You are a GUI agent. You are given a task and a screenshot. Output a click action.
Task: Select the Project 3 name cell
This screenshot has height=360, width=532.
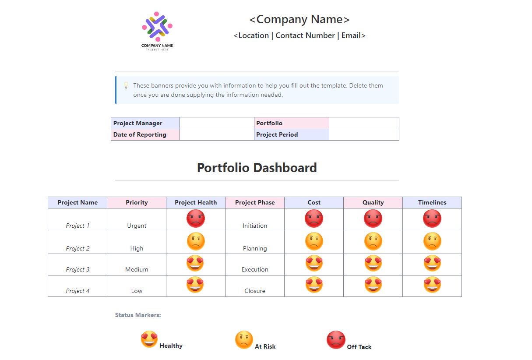click(78, 269)
